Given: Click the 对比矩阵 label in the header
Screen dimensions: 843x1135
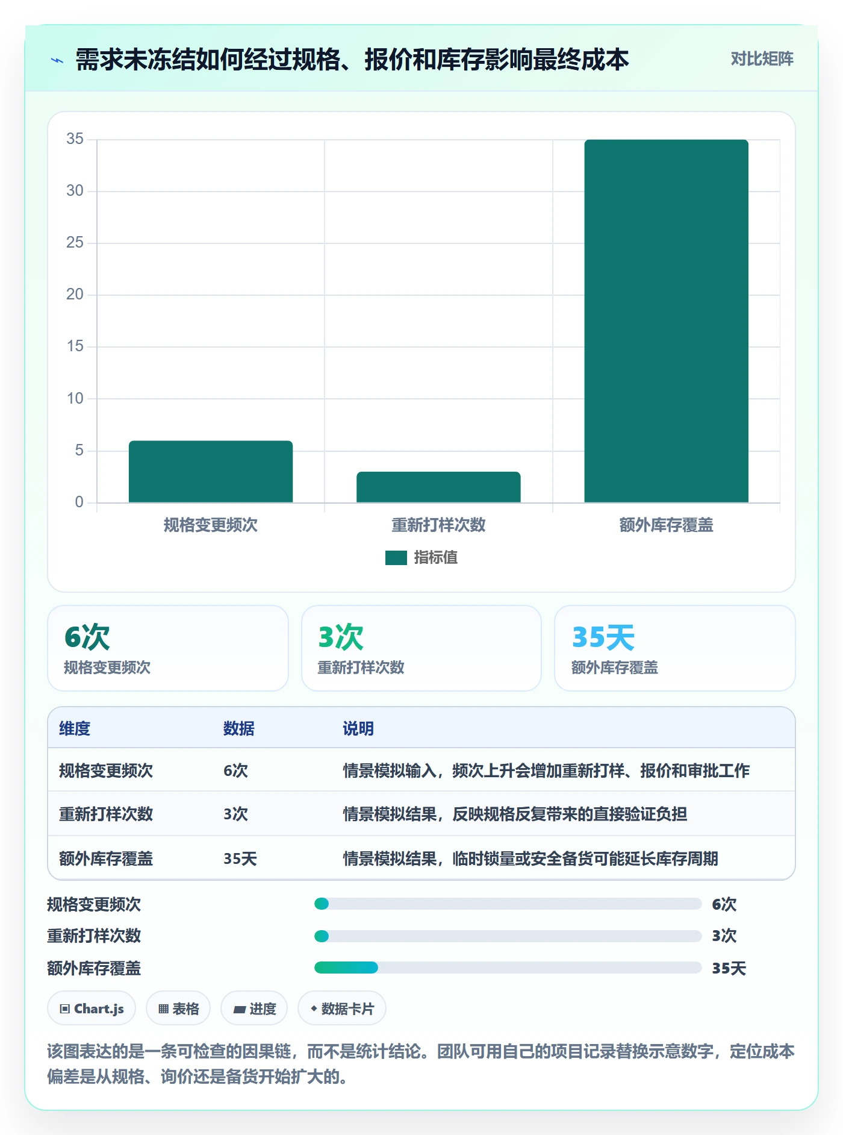Looking at the screenshot, I should 762,59.
